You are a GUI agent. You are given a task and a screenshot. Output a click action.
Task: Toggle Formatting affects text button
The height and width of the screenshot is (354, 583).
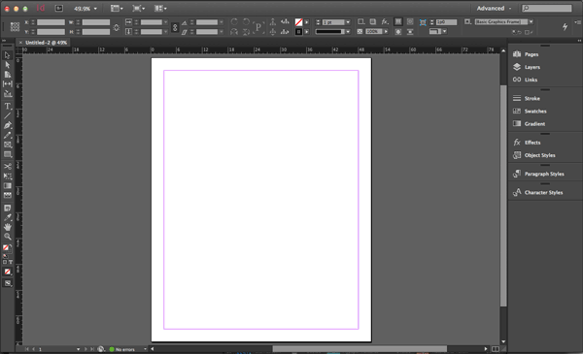11,262
